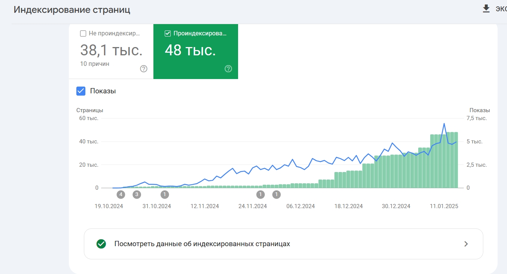The height and width of the screenshot is (274, 507).
Task: Select the green 48 тыс. indexed card
Action: [196, 51]
